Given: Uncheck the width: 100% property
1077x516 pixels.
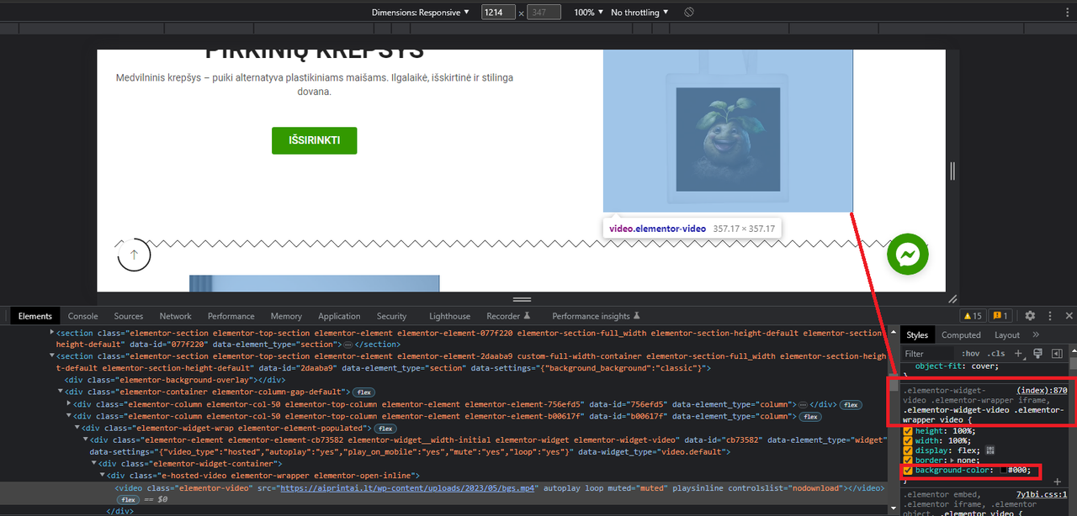Looking at the screenshot, I should coord(908,440).
